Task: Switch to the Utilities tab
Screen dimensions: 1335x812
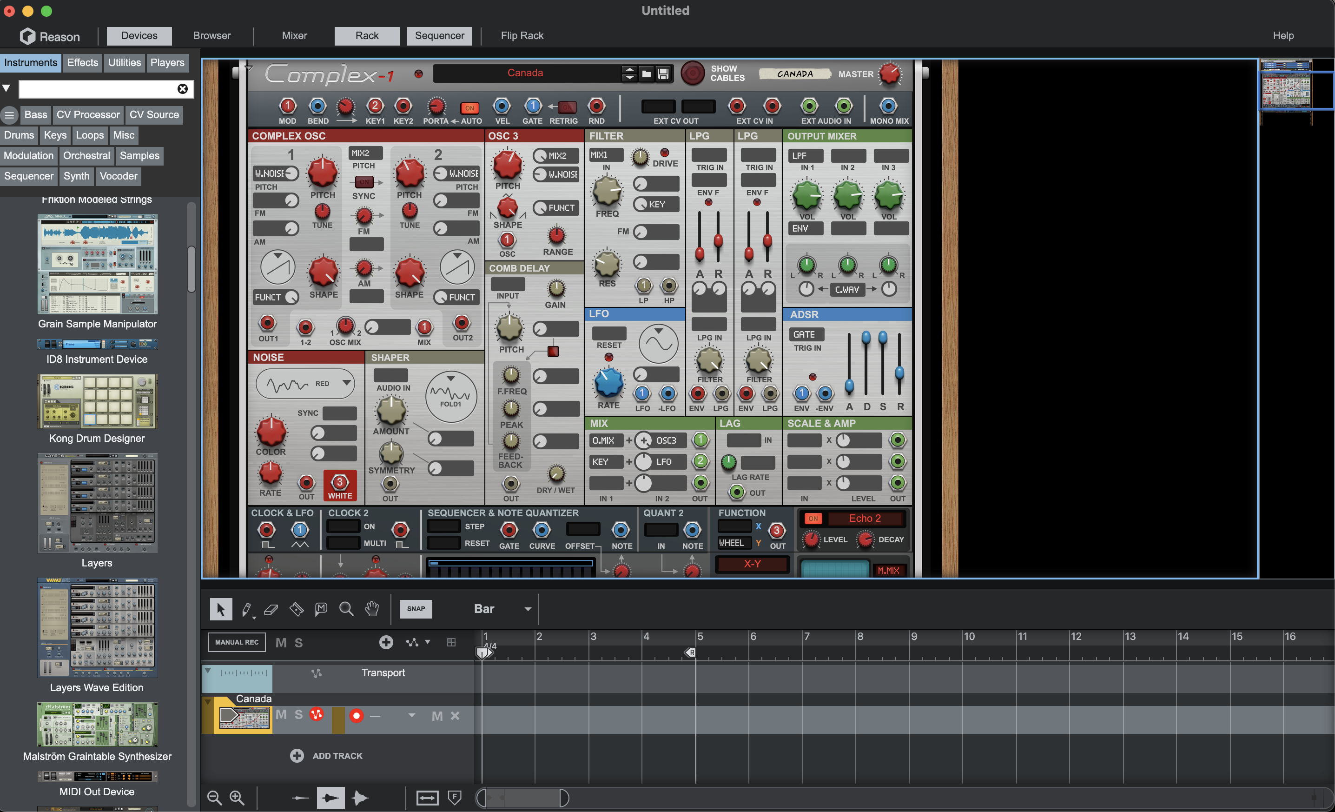Action: [x=124, y=63]
